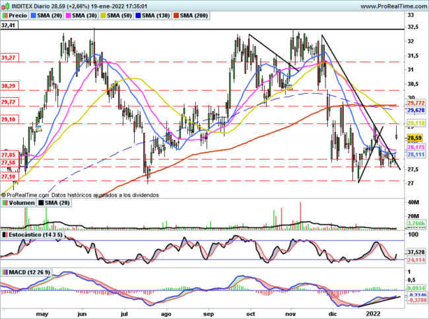Select the 27,85 red level label
429x319 pixels.
pyautogui.click(x=9, y=155)
